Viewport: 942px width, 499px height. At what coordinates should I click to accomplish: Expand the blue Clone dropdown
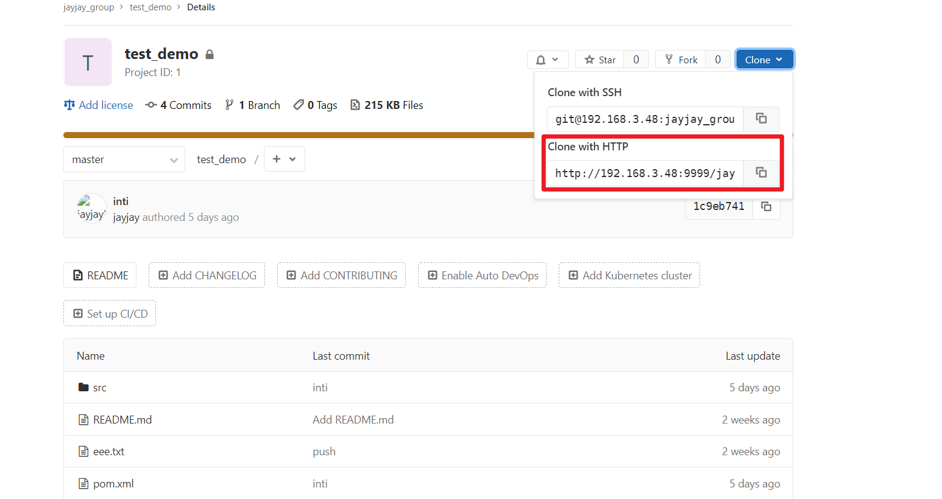[x=763, y=60]
